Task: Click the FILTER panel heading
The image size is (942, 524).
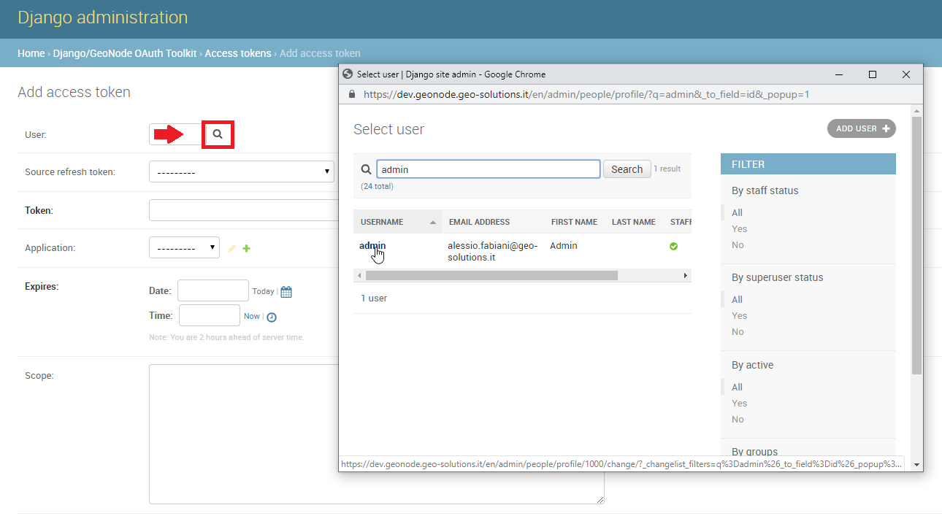Action: pyautogui.click(x=808, y=164)
